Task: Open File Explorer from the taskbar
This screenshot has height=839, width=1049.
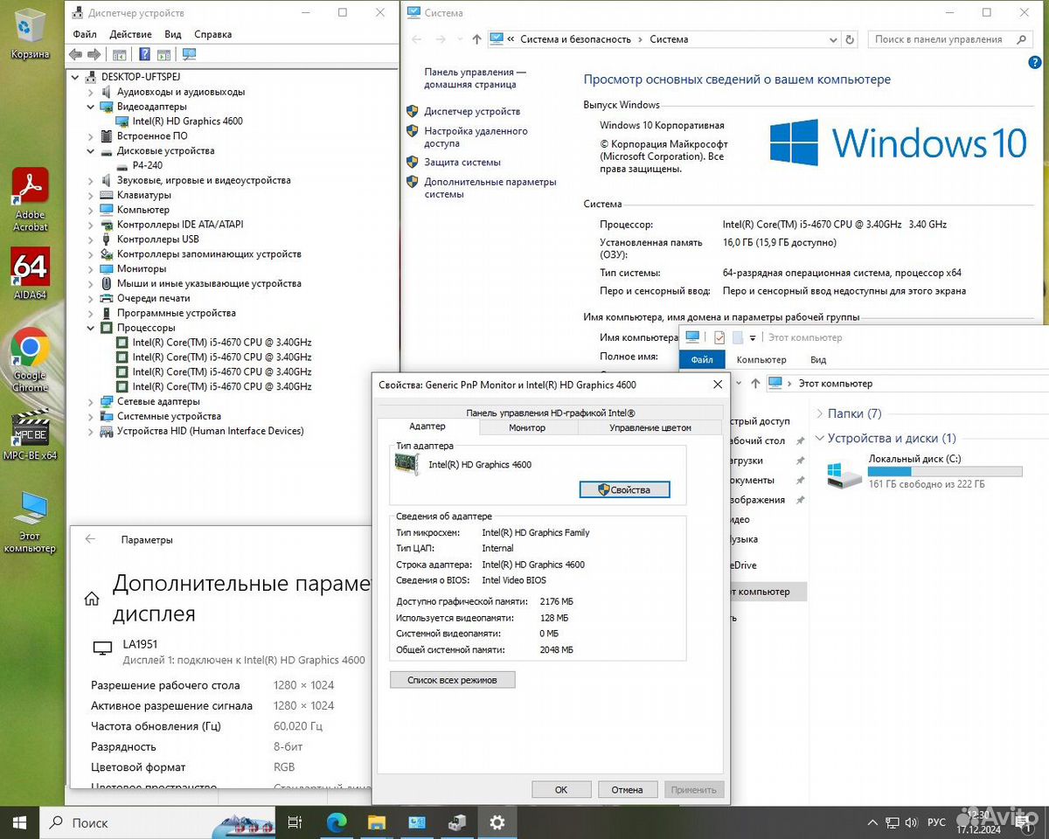Action: pos(377,822)
